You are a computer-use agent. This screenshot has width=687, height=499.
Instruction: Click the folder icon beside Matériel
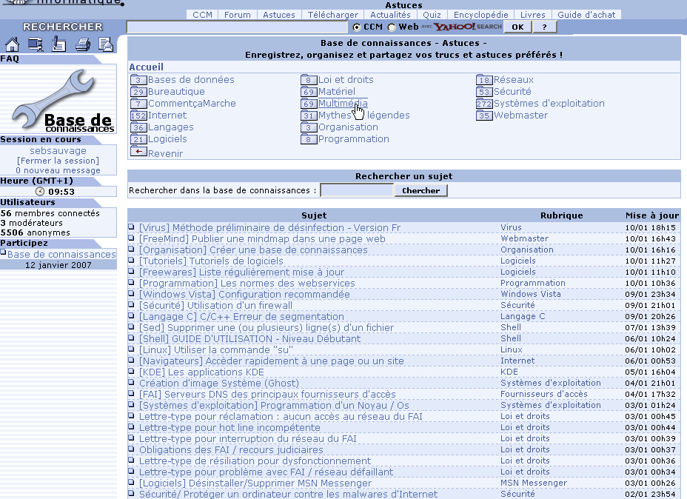point(309,91)
